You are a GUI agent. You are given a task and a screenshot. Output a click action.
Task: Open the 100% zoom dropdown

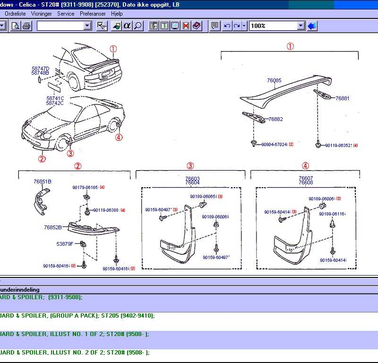(x=301, y=26)
